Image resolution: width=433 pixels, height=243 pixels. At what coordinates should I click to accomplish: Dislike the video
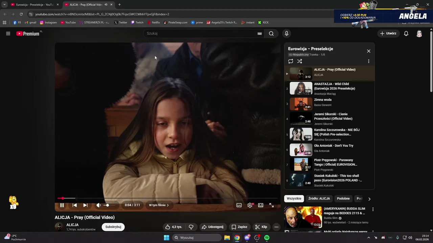[191, 227]
